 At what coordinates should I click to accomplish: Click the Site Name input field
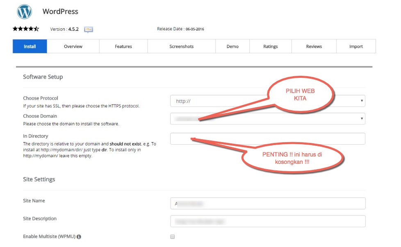[x=268, y=203]
